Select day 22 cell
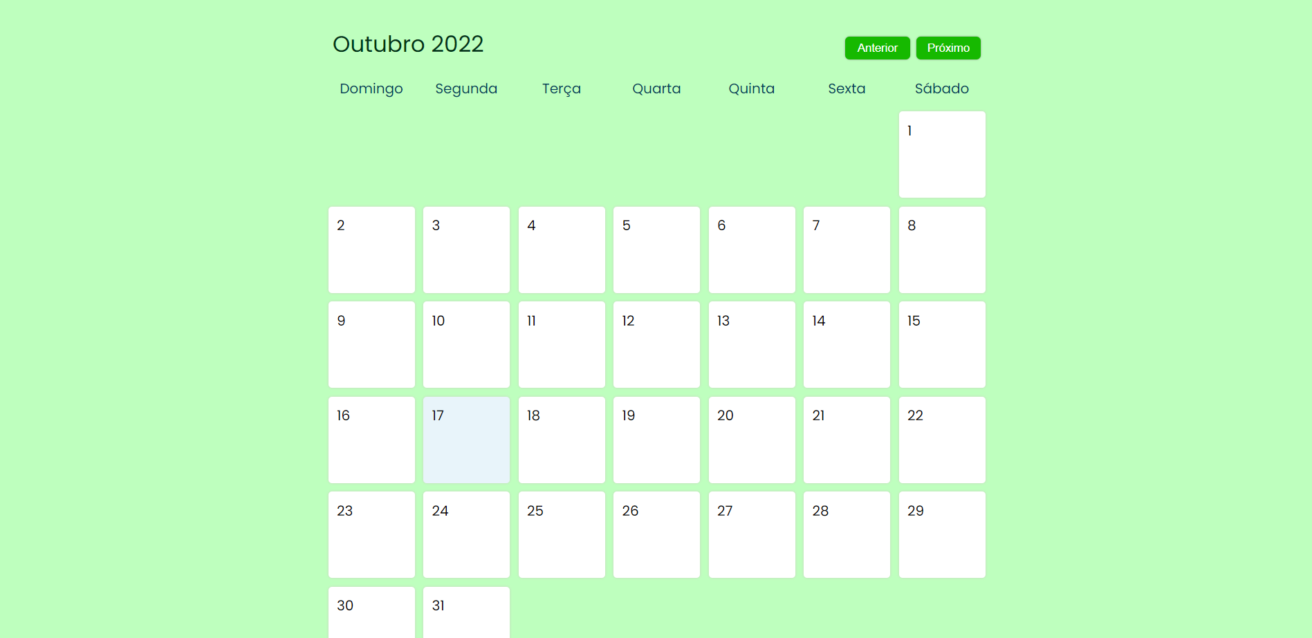Viewport: 1312px width, 638px height. click(941, 440)
